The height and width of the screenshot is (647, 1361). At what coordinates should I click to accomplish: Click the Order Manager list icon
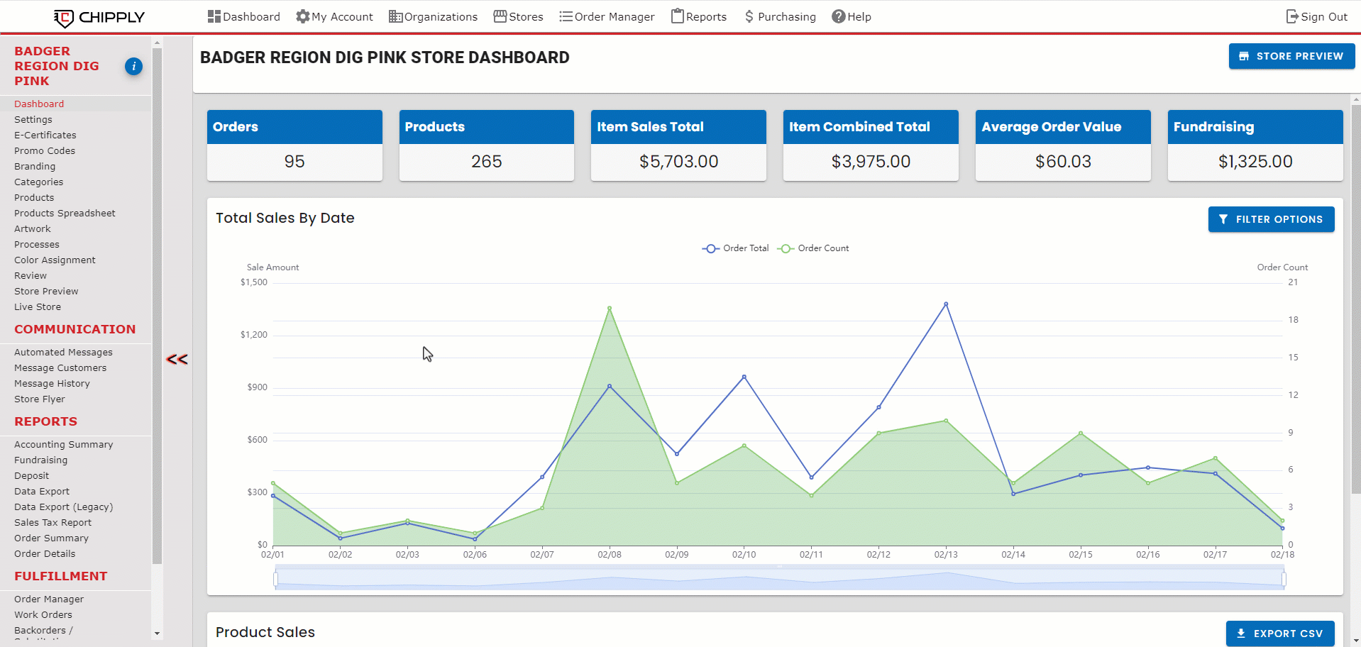[566, 16]
